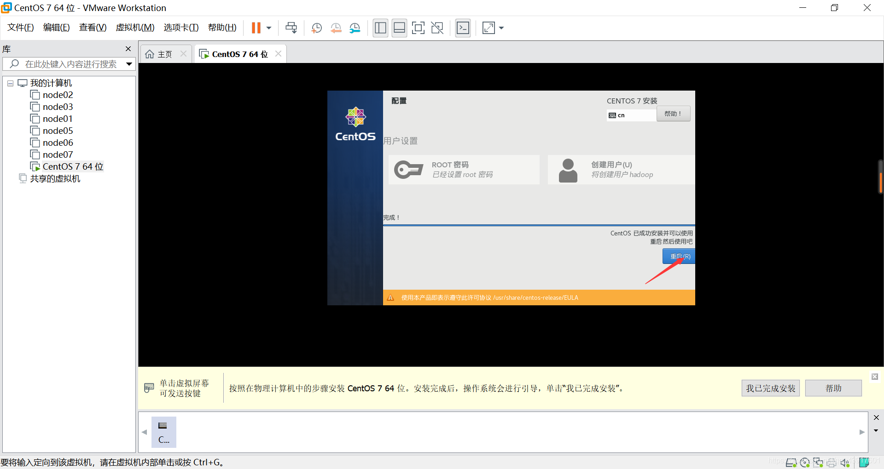Select the CentOS thumbnail in the thumbnail bar
Screen dimensions: 884x469
click(x=164, y=432)
